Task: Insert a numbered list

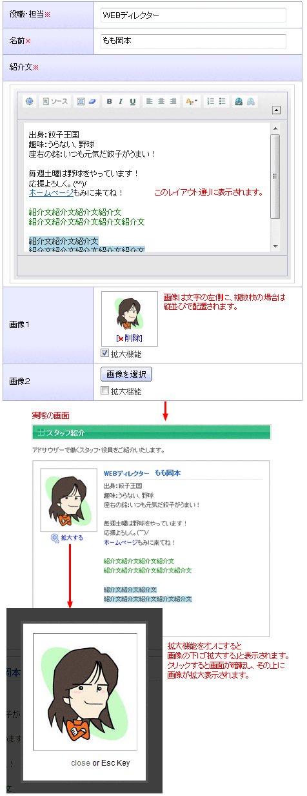Action: pyautogui.click(x=210, y=101)
